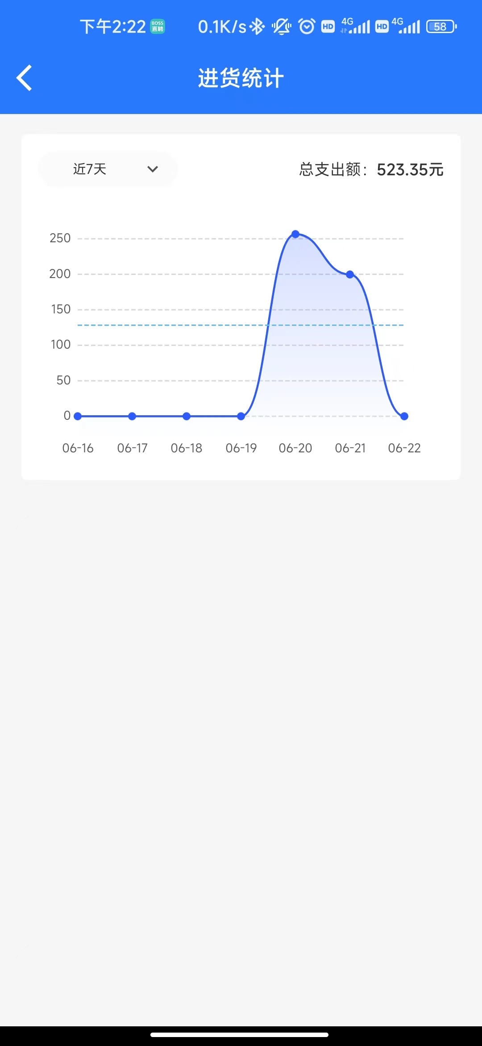Tap the Bluetooth icon in status bar

click(257, 27)
